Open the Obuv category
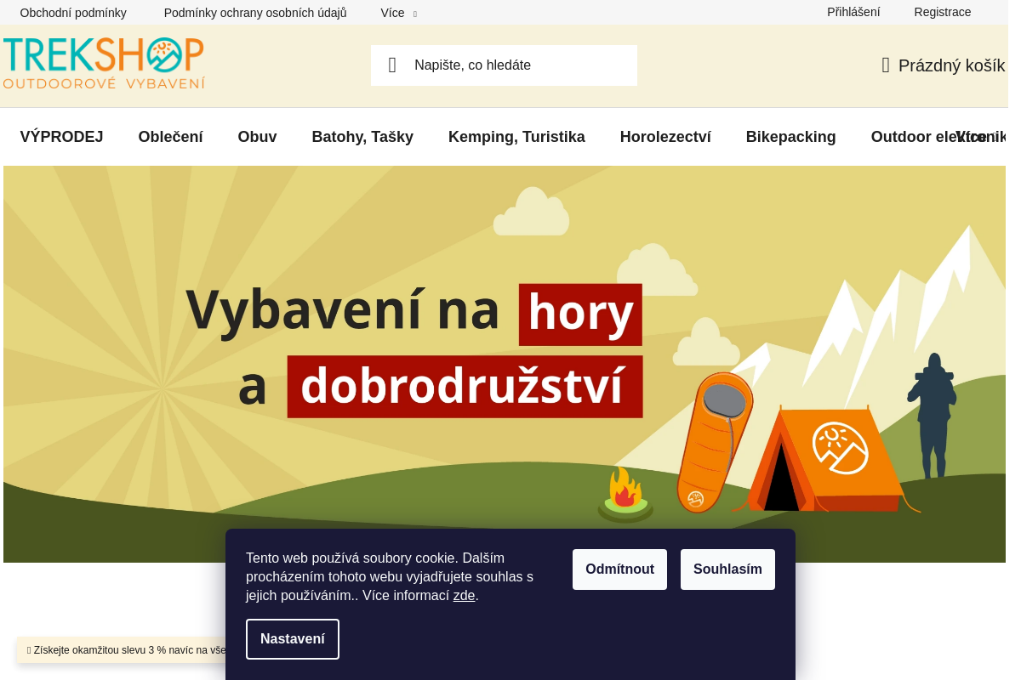 point(257,137)
